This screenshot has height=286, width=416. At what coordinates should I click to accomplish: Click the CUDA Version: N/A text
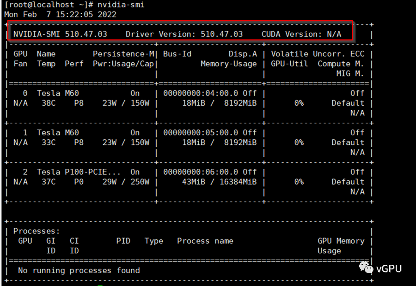tap(301, 34)
